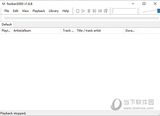Screen dimensions: 160x116
Task: Play a random track with dice icon
Action: pyautogui.click(x=106, y=11)
